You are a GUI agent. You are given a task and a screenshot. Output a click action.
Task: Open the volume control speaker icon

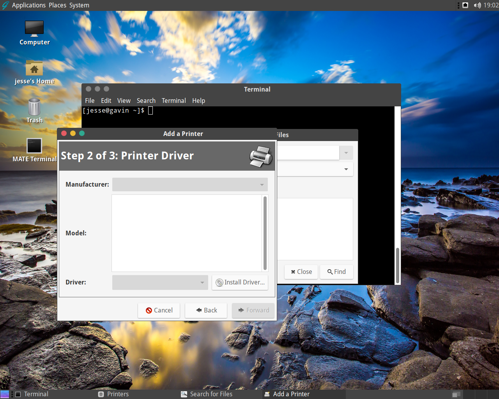[x=477, y=5]
